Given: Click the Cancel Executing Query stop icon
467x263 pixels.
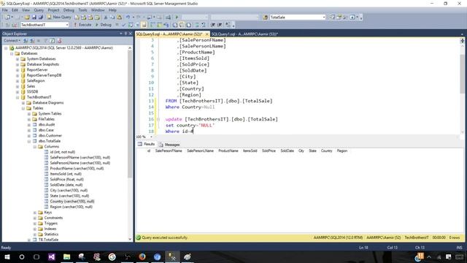Looking at the screenshot, I should (x=117, y=25).
